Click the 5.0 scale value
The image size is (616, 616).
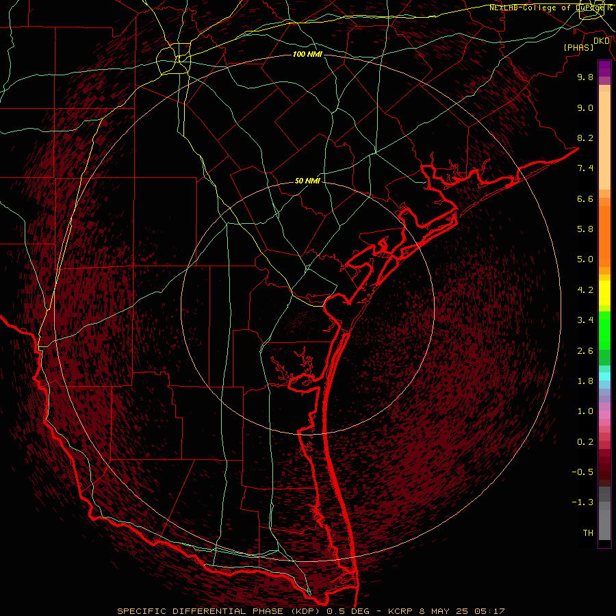click(585, 259)
